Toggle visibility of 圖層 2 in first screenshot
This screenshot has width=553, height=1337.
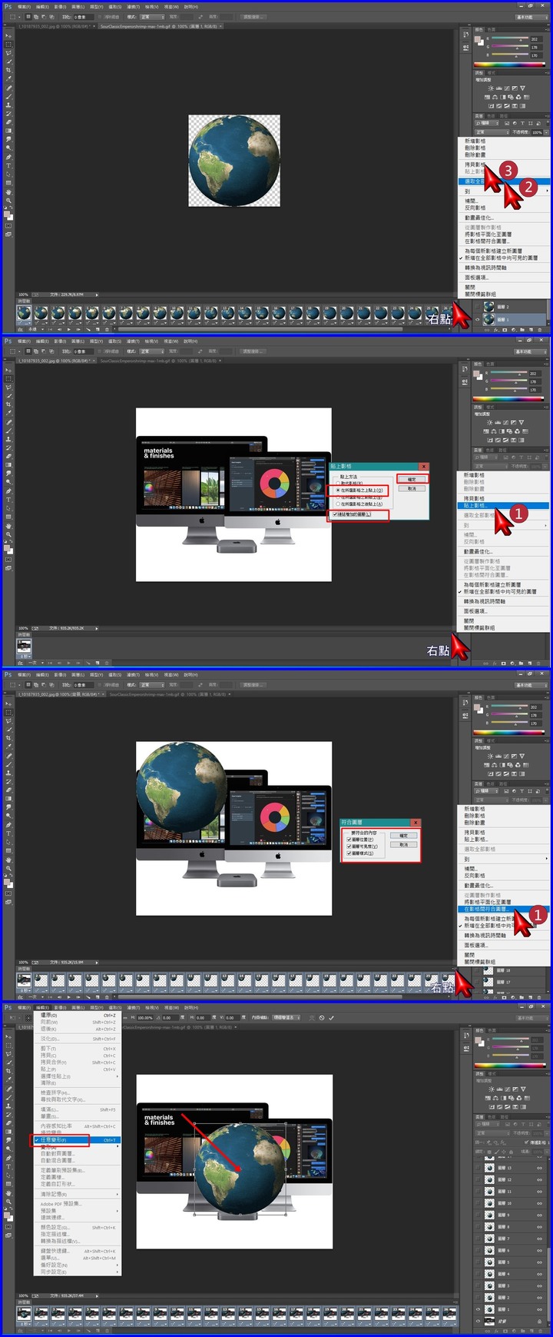tap(477, 307)
